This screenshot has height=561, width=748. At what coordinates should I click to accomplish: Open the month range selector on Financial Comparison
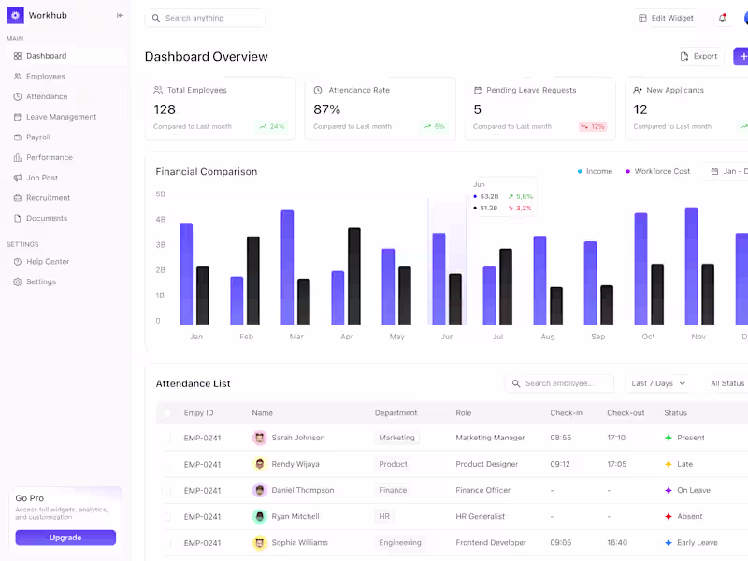pos(731,171)
